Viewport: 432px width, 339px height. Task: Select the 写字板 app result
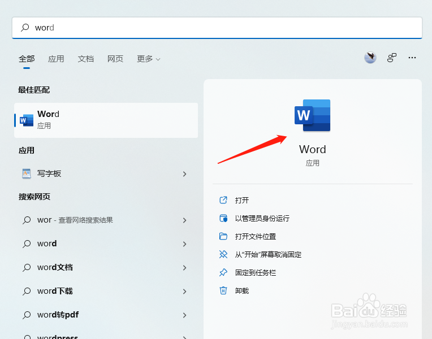[x=106, y=174]
